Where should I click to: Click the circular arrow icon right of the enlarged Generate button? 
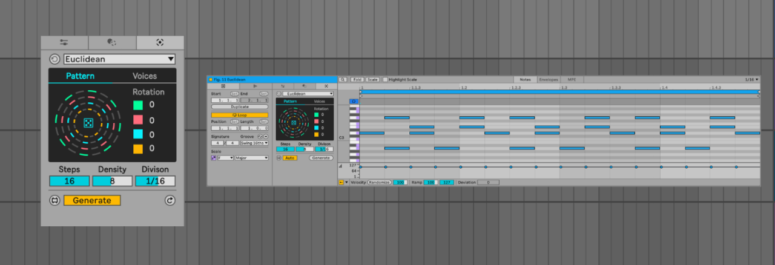coord(170,200)
